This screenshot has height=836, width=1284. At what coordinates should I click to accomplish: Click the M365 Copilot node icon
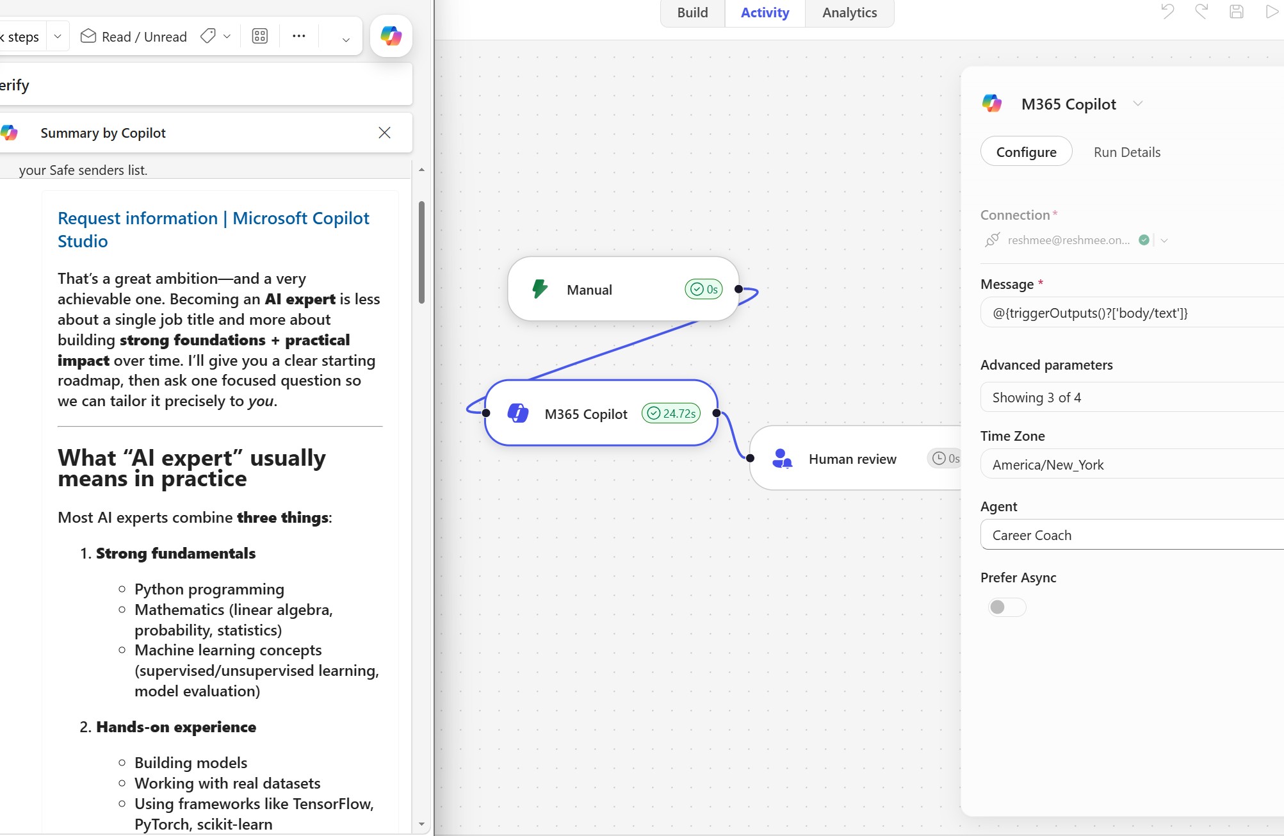click(x=518, y=413)
